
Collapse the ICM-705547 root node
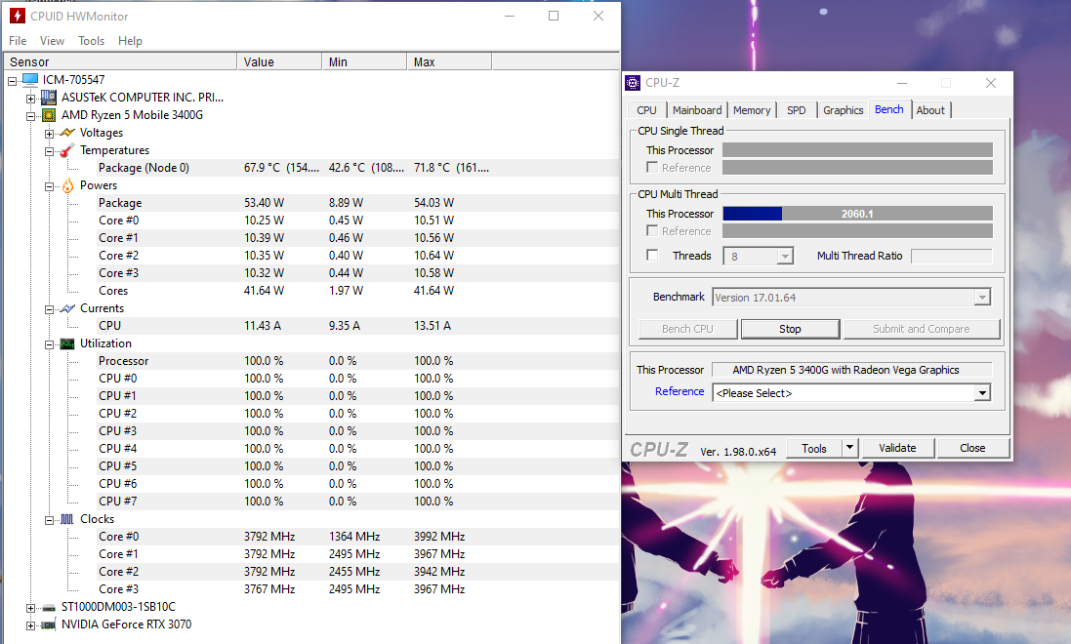[13, 81]
